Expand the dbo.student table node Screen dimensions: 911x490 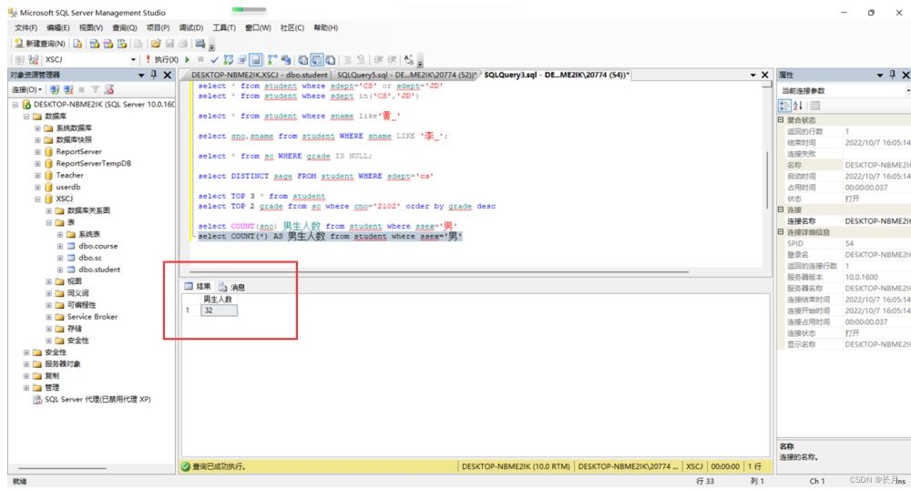click(60, 270)
